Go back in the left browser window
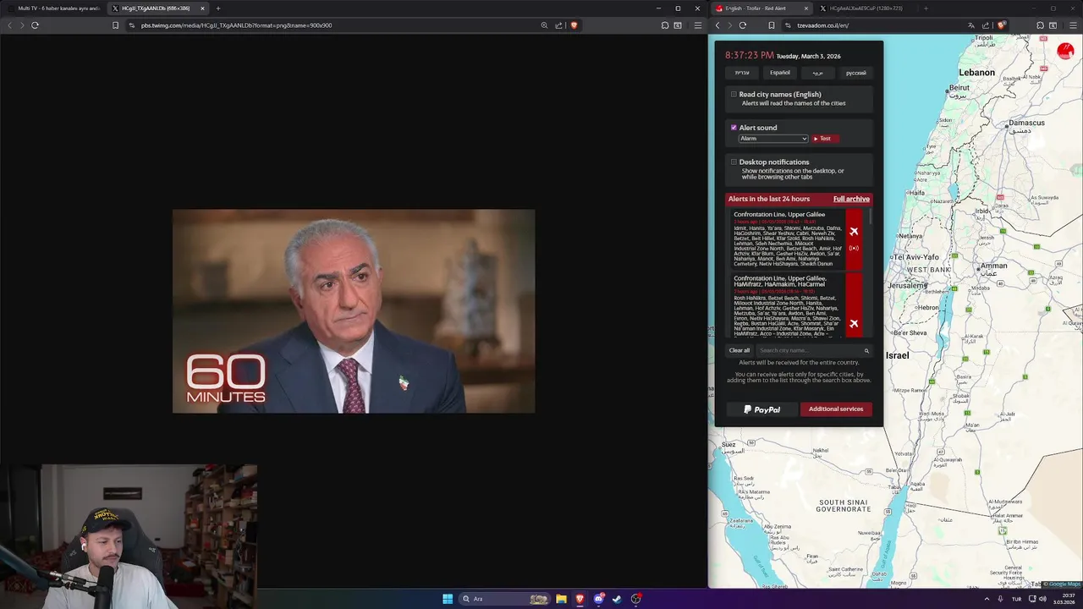 [x=10, y=25]
